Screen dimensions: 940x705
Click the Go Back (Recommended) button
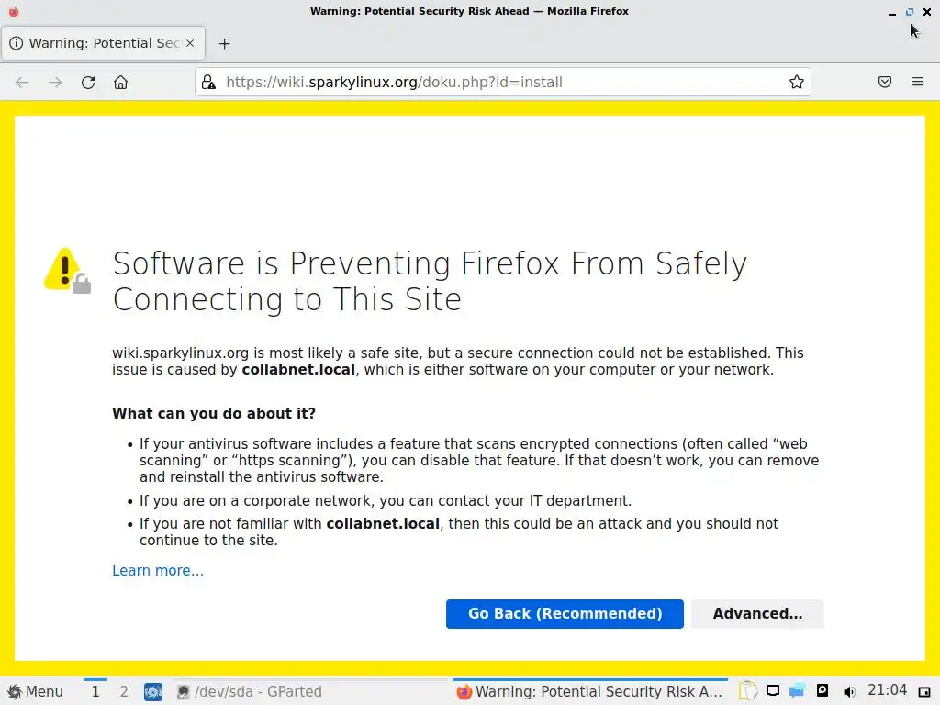coord(565,614)
